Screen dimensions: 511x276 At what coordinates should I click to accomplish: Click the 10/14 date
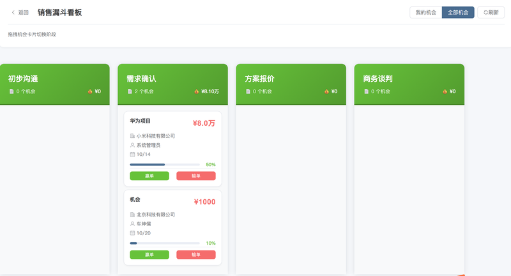(143, 154)
